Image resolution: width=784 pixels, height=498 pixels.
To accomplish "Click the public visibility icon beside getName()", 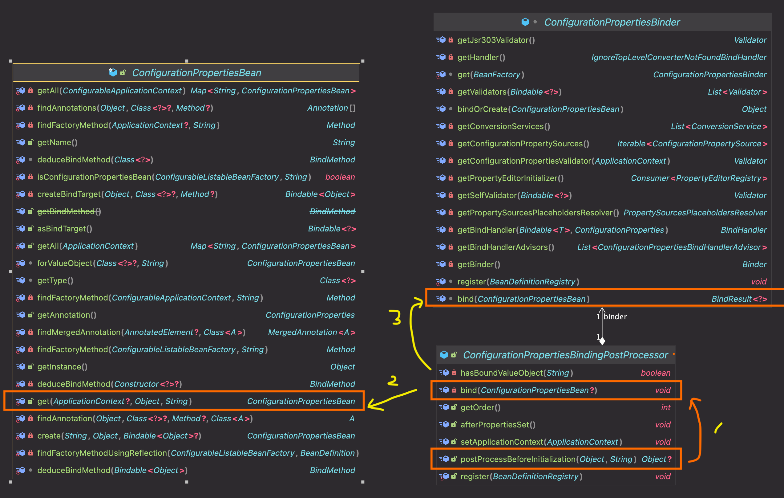I will click(x=30, y=142).
